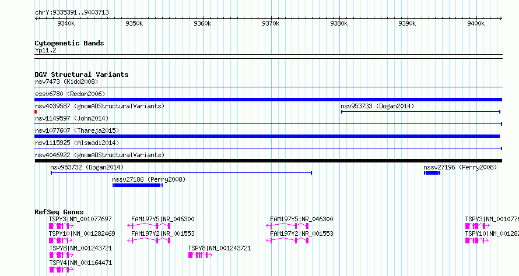The height and width of the screenshot is (276, 519).
Task: Click the nsv1115925 (Alsmadi2014) variant label
Action: point(77,143)
